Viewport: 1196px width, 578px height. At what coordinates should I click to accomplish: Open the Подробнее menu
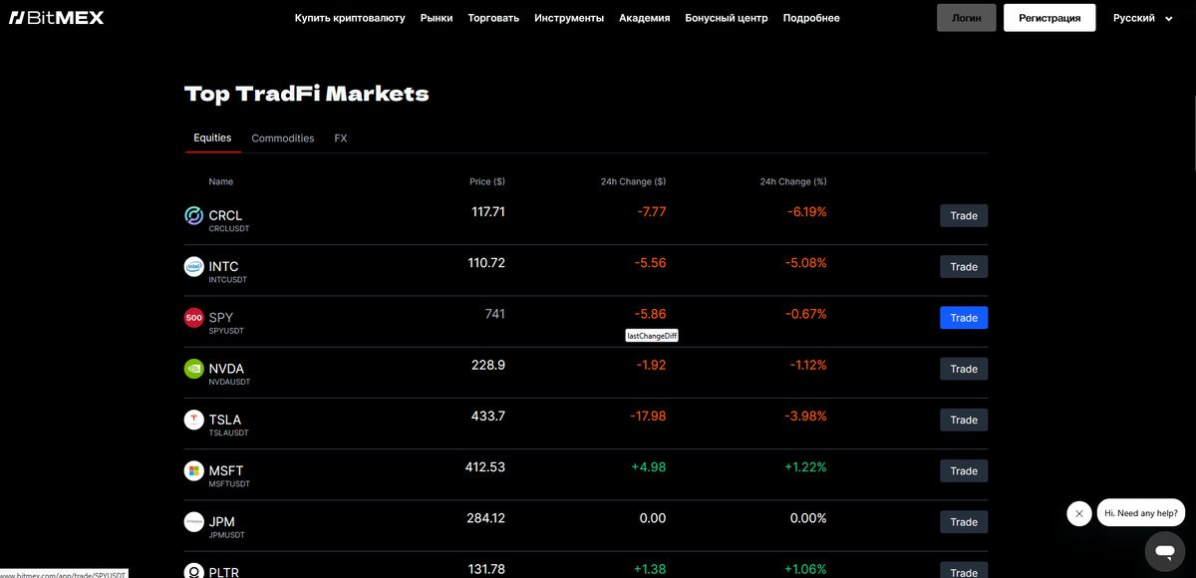811,18
